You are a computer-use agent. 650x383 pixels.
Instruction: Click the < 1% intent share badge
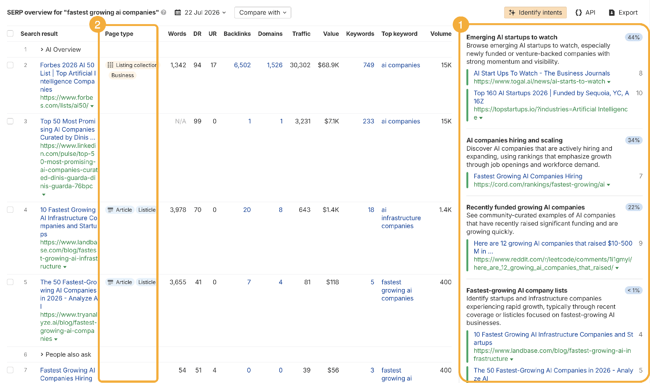pos(633,290)
